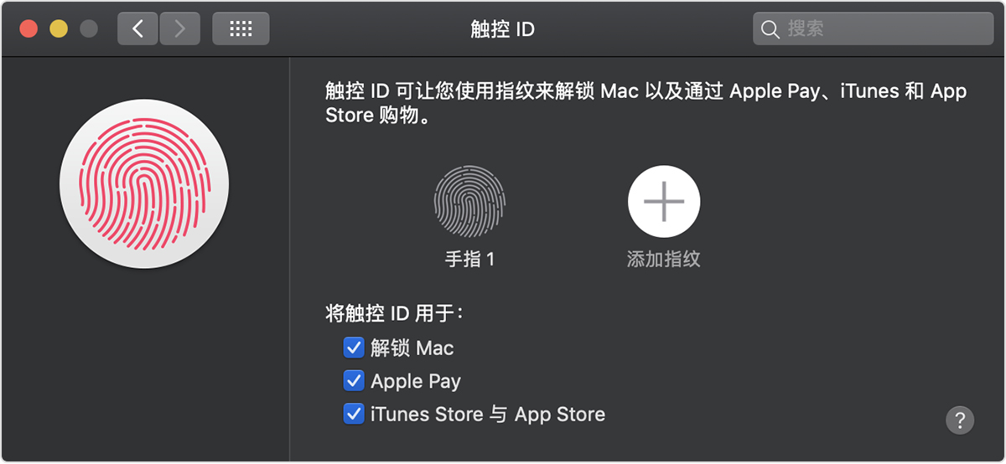Click the 添加指纹 text label

663,260
